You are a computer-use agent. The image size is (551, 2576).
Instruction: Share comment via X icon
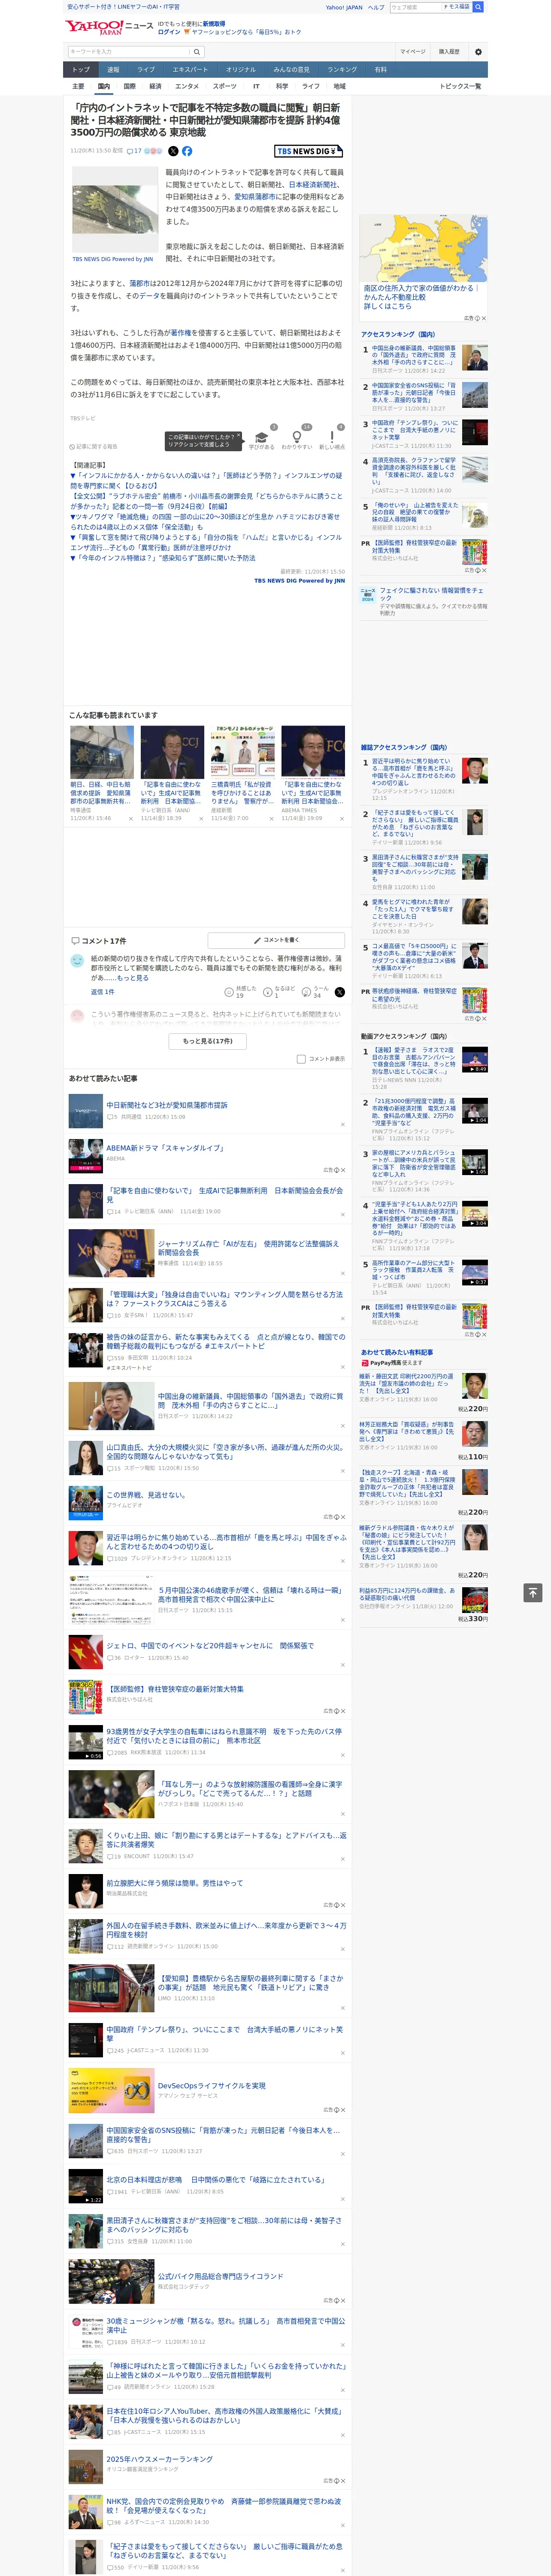point(339,992)
